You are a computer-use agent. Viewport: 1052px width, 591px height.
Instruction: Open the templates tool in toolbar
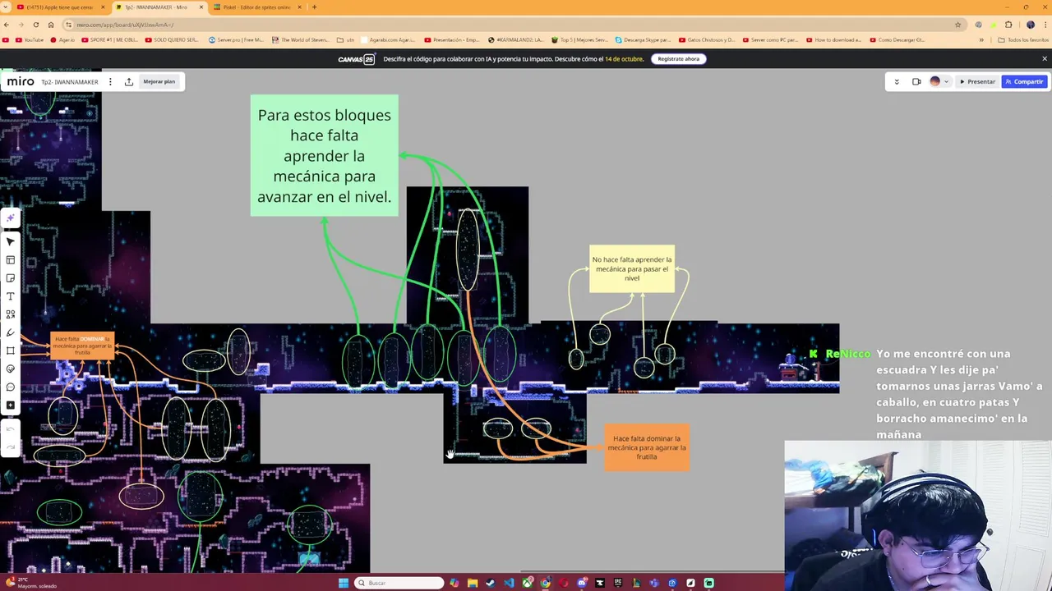tap(10, 260)
